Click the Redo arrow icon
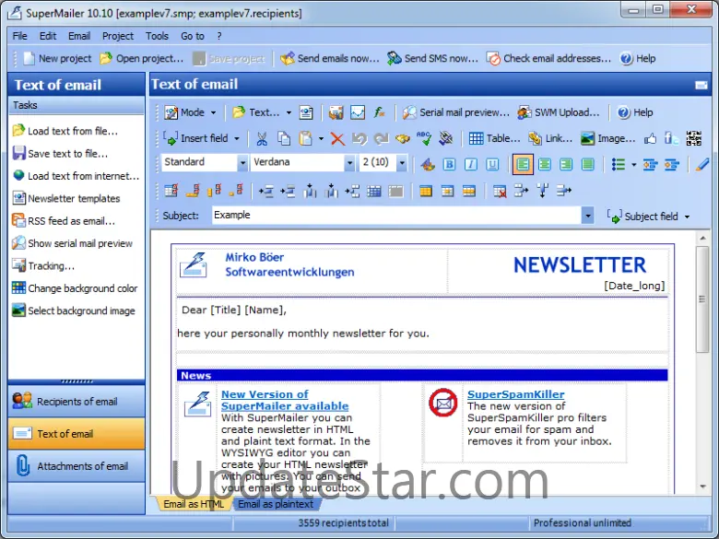This screenshot has height=539, width=719. coord(381,138)
